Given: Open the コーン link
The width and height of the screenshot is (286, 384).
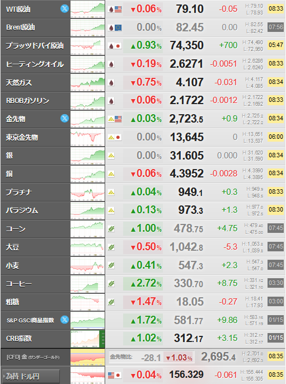Looking at the screenshot, I should pos(16,229).
